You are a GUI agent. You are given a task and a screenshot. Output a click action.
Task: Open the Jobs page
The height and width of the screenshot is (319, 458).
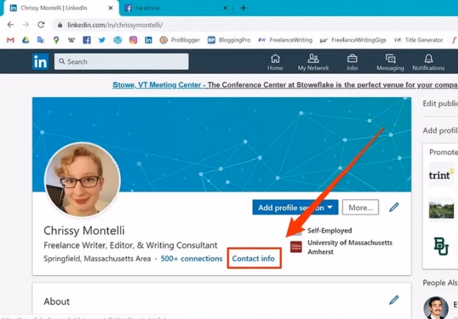pos(352,62)
